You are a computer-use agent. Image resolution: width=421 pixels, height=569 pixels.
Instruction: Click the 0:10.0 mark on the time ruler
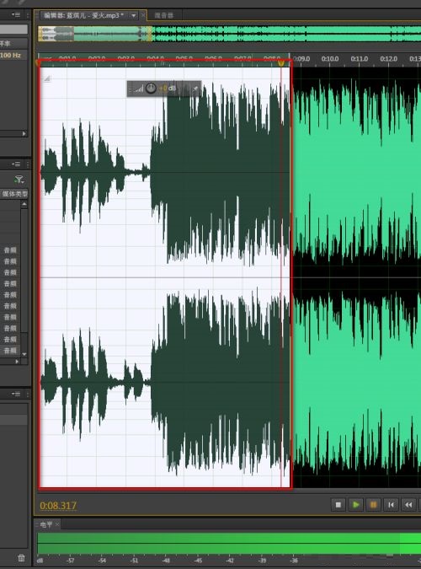pos(330,59)
